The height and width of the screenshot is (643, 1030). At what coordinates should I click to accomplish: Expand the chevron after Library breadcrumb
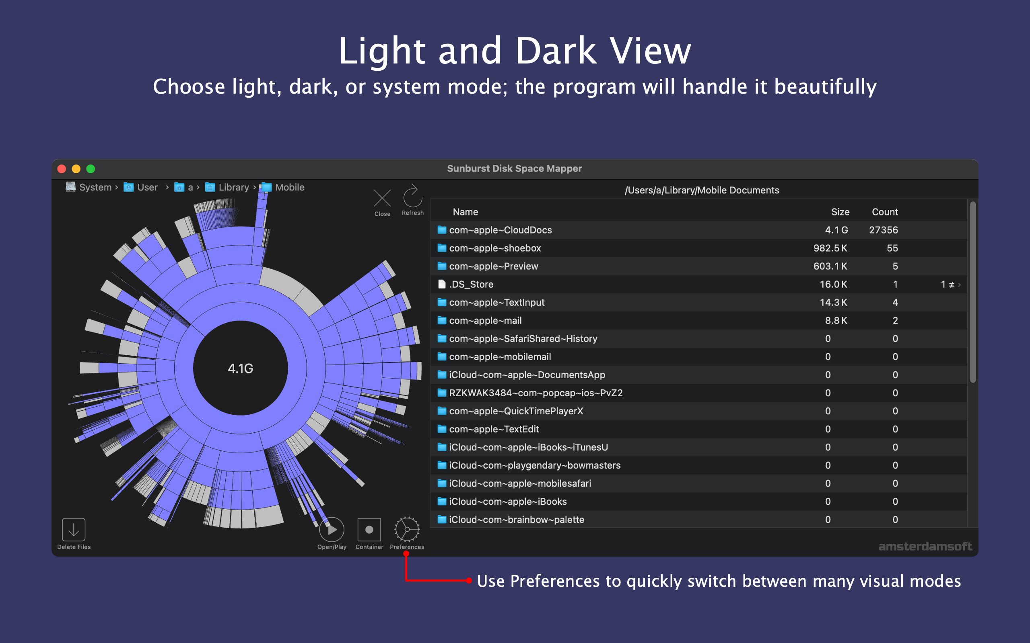pos(255,187)
